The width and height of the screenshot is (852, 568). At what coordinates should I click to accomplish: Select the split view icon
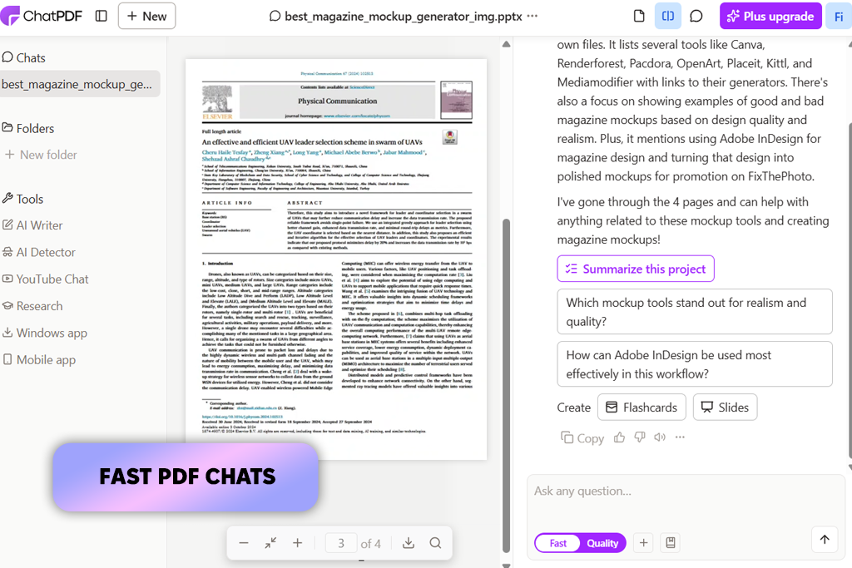[x=668, y=17]
